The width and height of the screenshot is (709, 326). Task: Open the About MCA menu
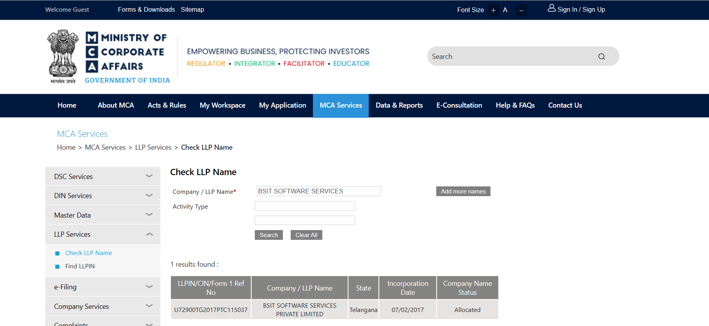(x=116, y=105)
